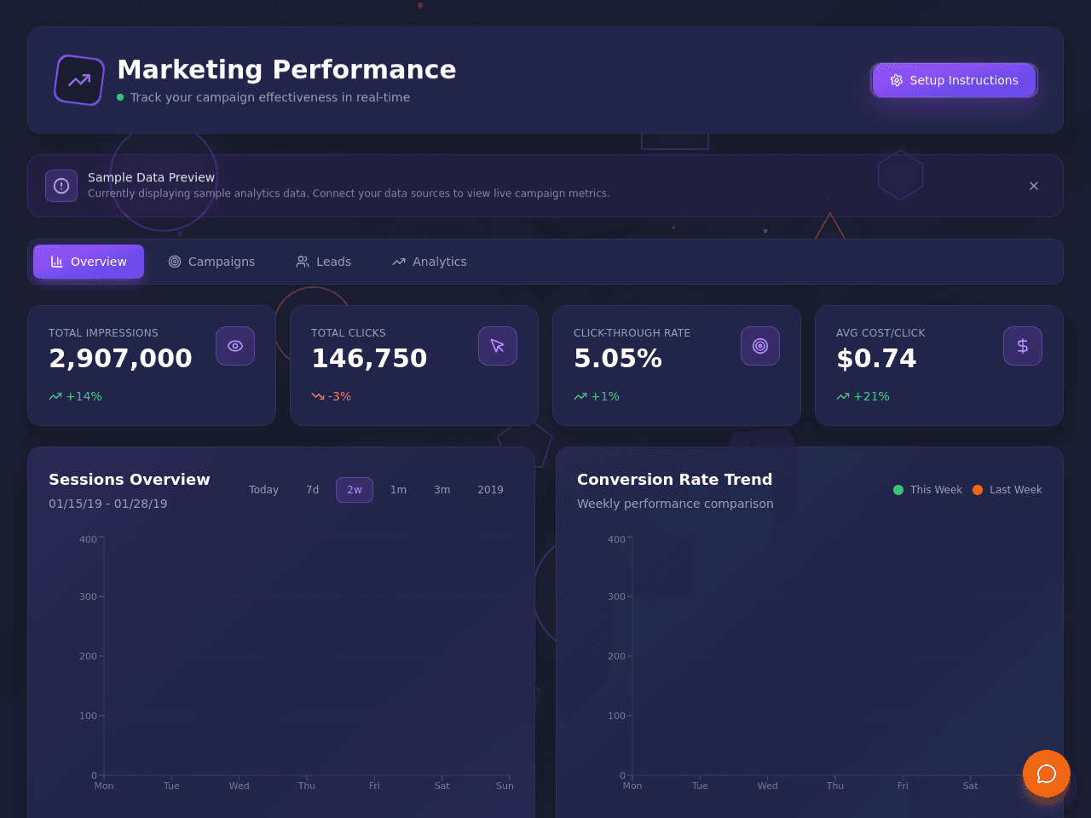Click the 5.05% click-through rate value
Image resolution: width=1091 pixels, height=818 pixels.
pos(618,359)
